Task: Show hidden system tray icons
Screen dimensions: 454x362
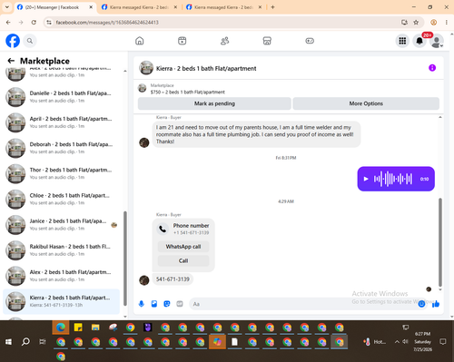Action: [397, 342]
